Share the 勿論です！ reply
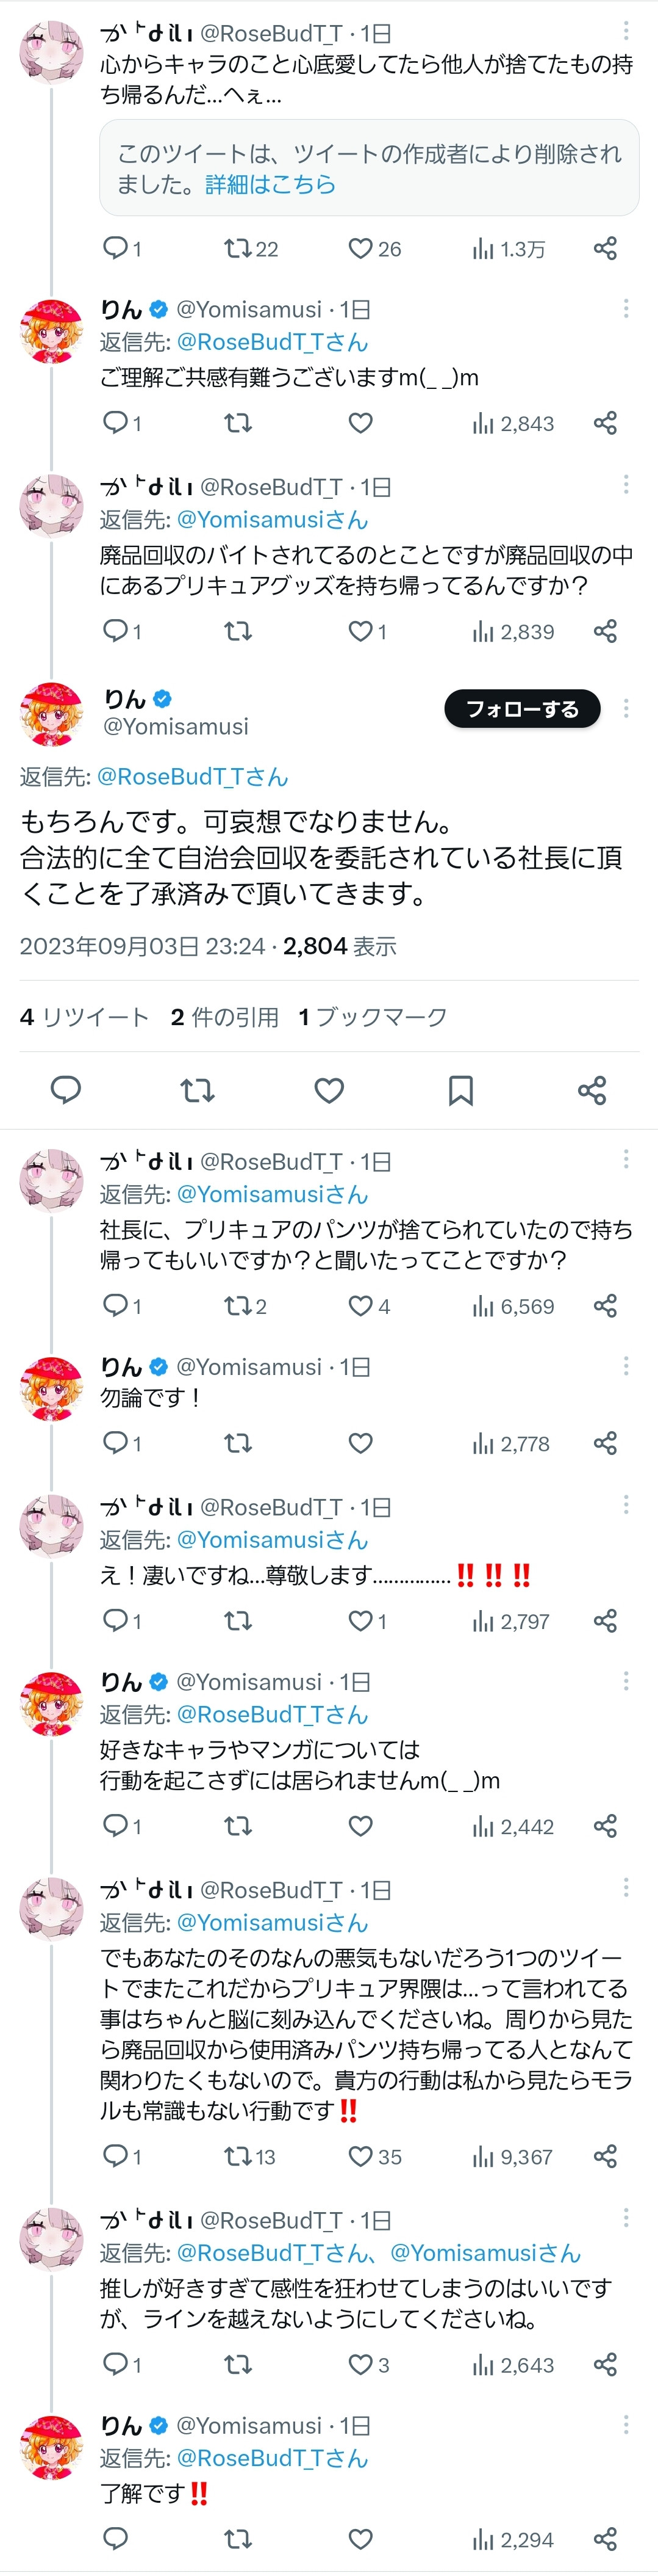This screenshot has height=2576, width=658. [x=605, y=1442]
